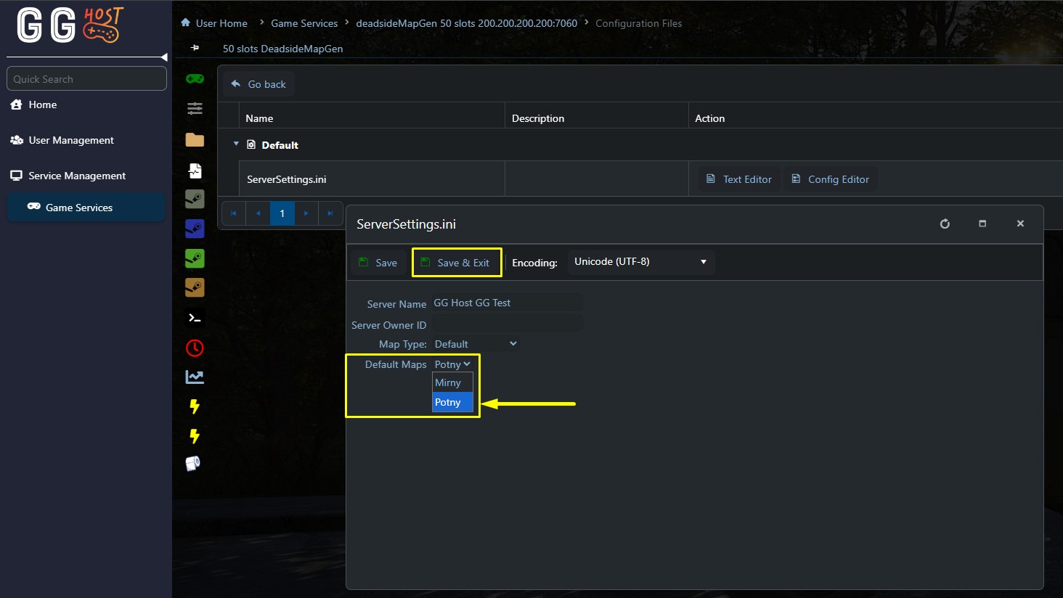
Task: Click the green gamepad icon in sidebar
Action: pyautogui.click(x=195, y=79)
